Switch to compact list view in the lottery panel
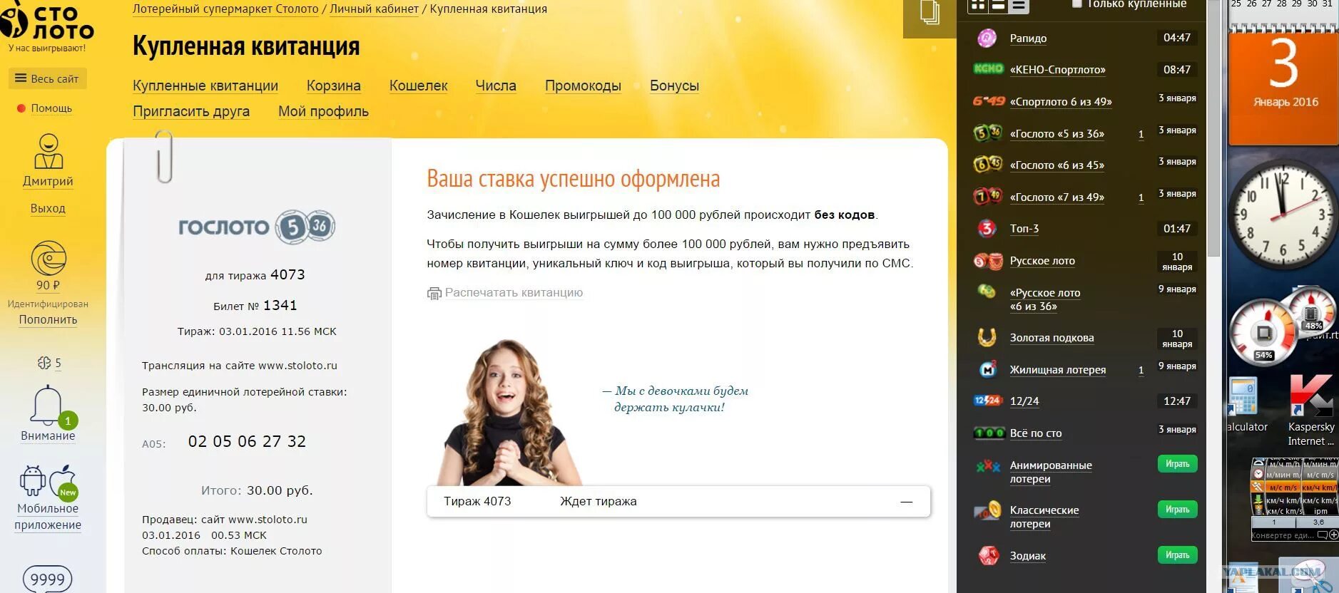This screenshot has width=1339, height=593. (x=1019, y=6)
